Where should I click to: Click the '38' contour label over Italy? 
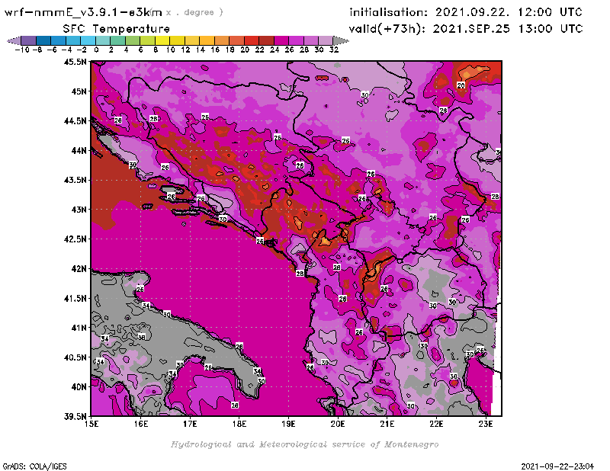pos(142,337)
